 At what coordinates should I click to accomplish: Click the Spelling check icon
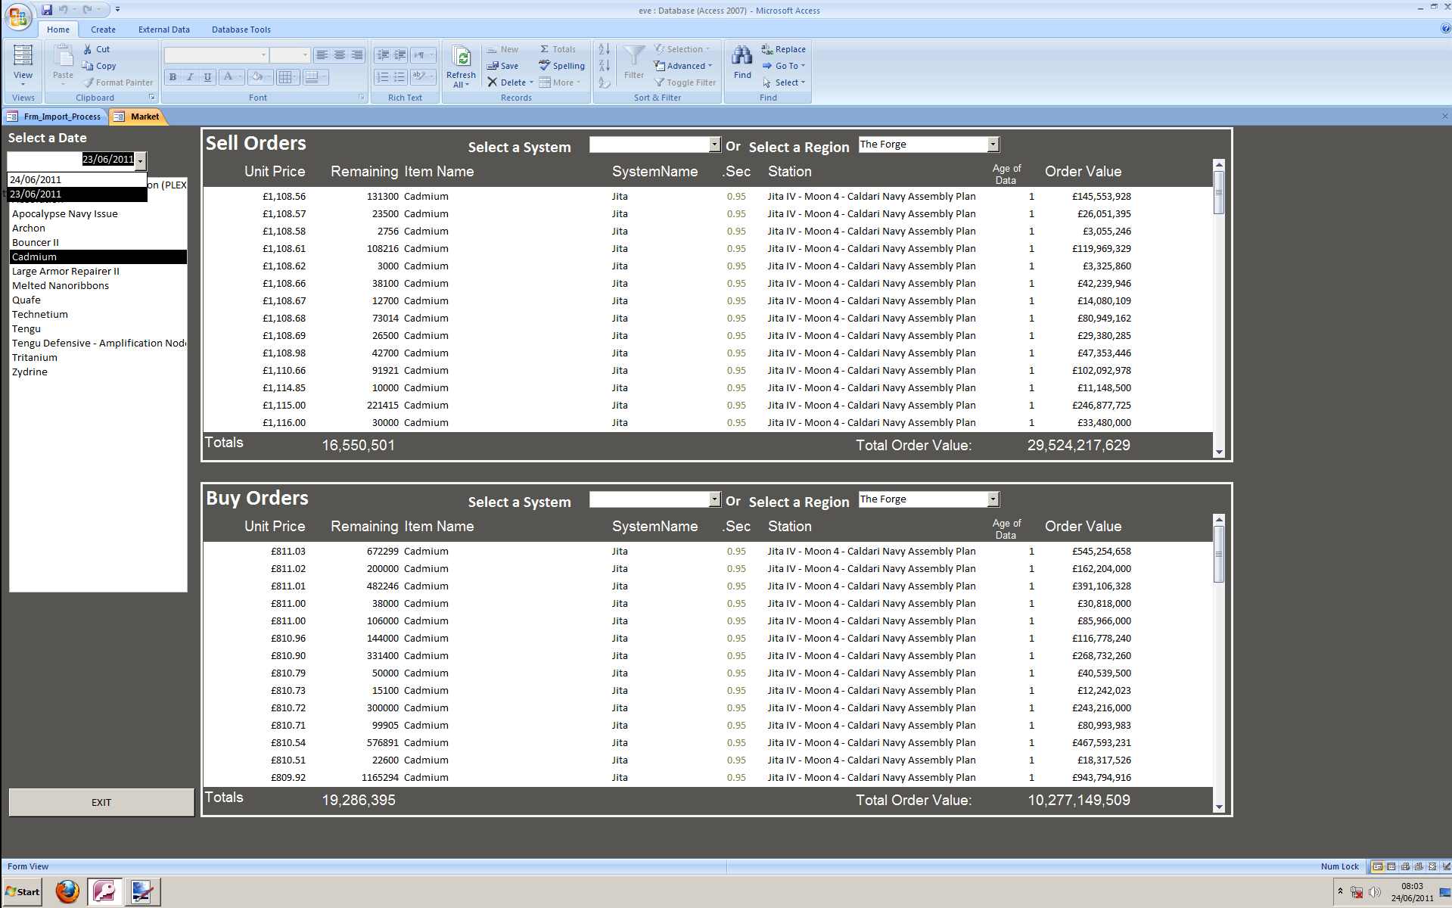pyautogui.click(x=545, y=66)
